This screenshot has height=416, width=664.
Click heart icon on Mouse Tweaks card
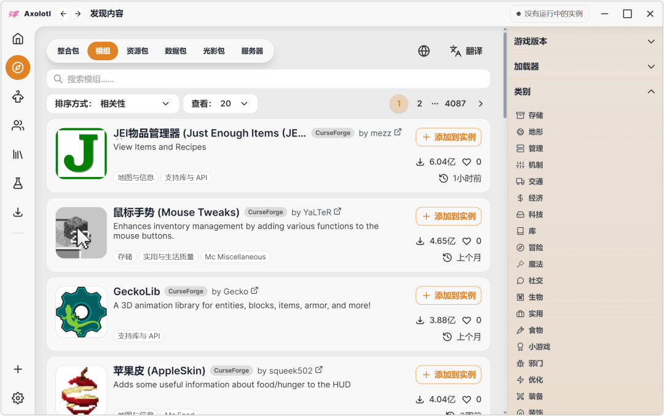[467, 241]
